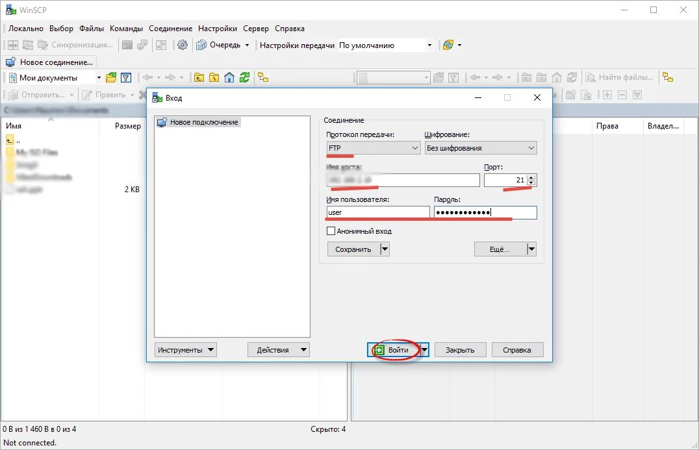699x450 pixels.
Task: Click the 'Справка' button in login dialog
Action: tap(517, 350)
